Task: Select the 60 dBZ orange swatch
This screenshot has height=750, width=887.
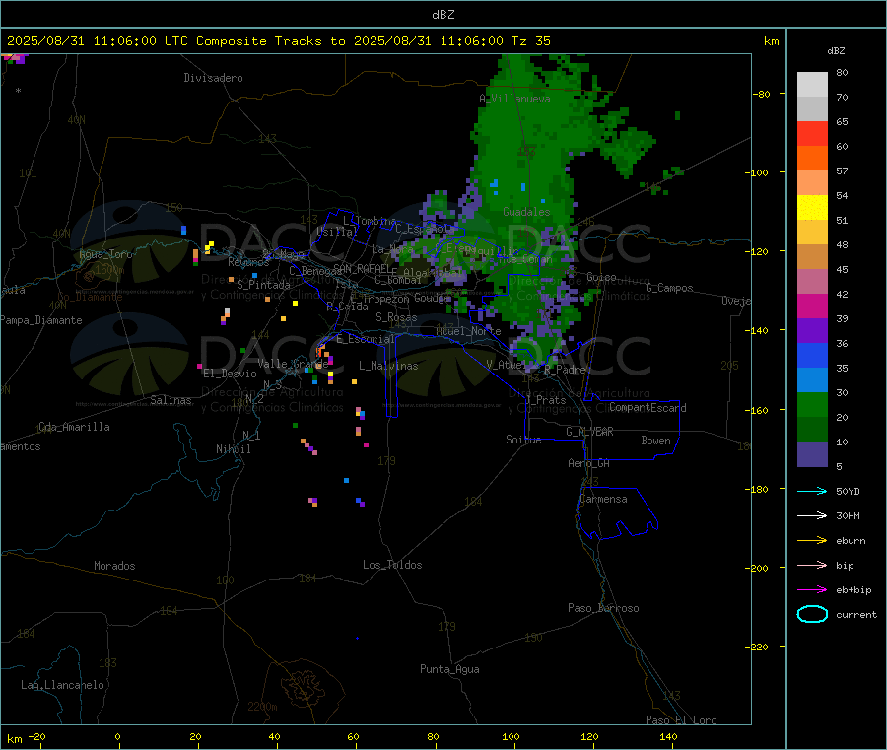Action: click(812, 158)
